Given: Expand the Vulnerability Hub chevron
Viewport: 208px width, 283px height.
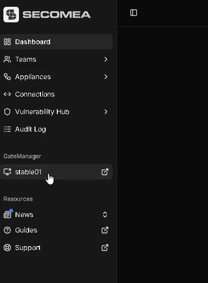Looking at the screenshot, I should click(106, 112).
